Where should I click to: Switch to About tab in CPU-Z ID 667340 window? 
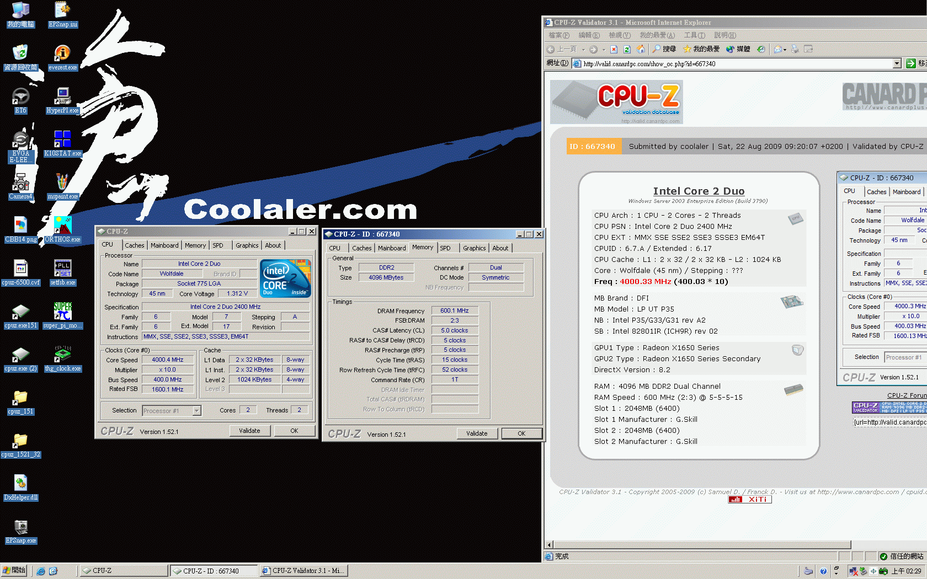coord(500,248)
